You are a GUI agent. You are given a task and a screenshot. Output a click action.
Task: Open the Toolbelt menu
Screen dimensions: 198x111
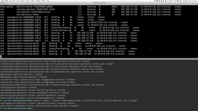38,1
